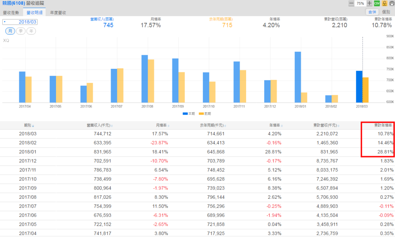Viewport: 395px width, 237px height.
Task: Click the 715 去年同期 summary value
Action: [227, 25]
